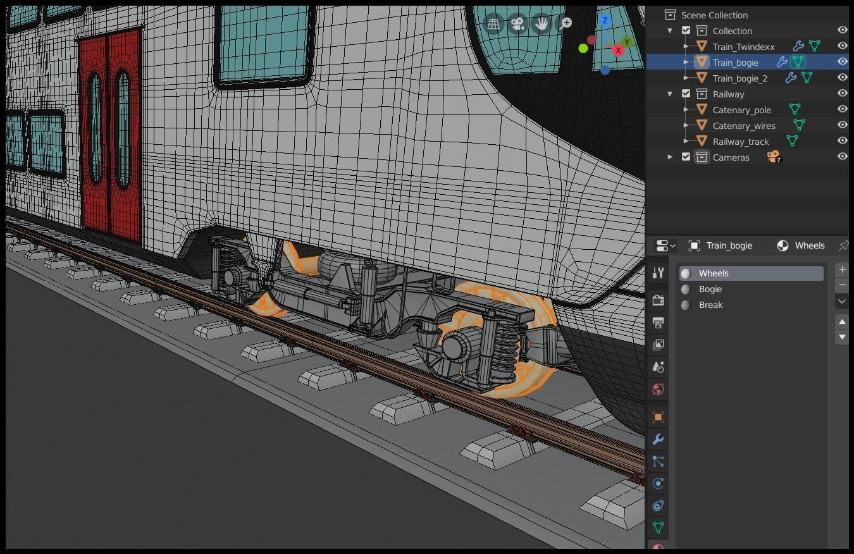Click mesh data icon of Railway_track
The height and width of the screenshot is (554, 854).
(x=792, y=141)
